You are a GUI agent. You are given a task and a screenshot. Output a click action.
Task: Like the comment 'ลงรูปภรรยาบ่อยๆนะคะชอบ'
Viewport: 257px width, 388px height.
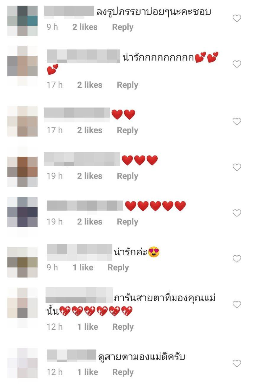click(237, 19)
